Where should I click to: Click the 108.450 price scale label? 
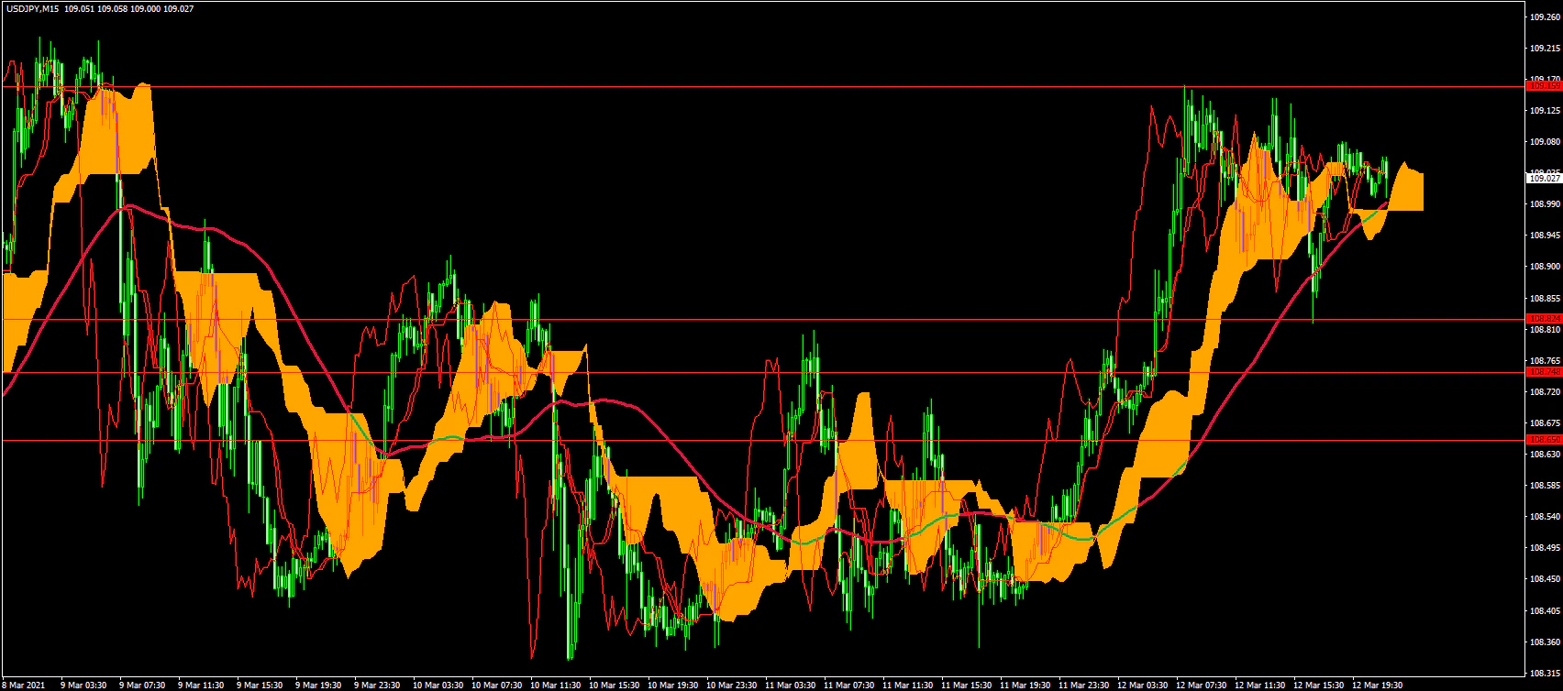1543,579
